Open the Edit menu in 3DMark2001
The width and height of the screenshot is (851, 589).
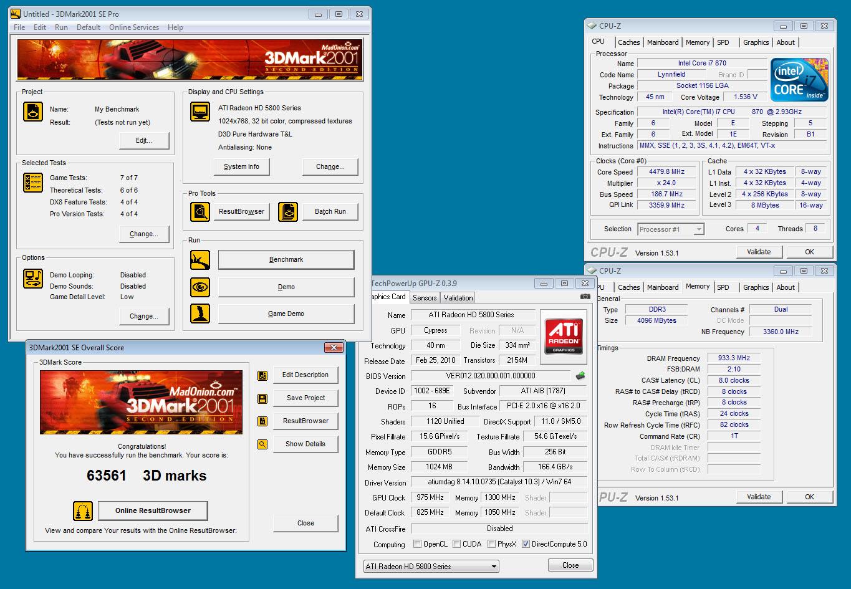(40, 27)
